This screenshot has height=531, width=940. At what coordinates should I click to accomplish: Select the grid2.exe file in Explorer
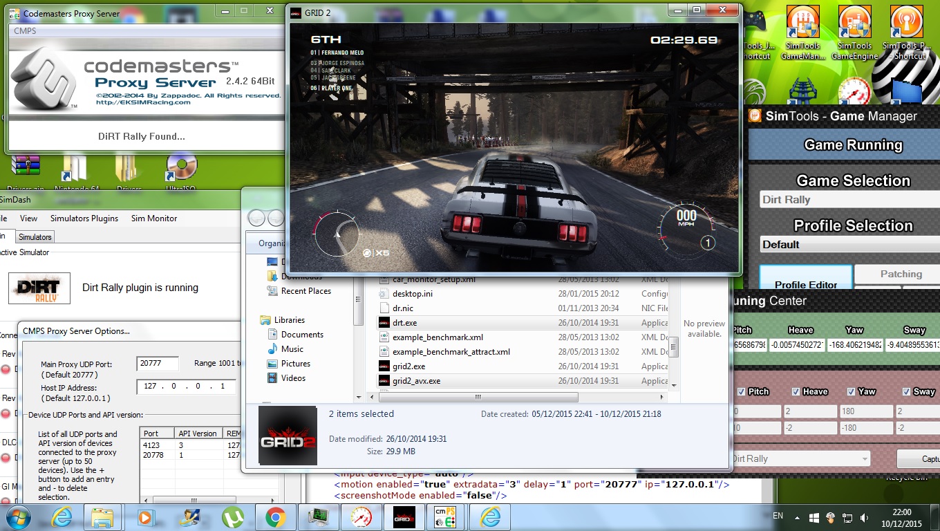click(522, 366)
